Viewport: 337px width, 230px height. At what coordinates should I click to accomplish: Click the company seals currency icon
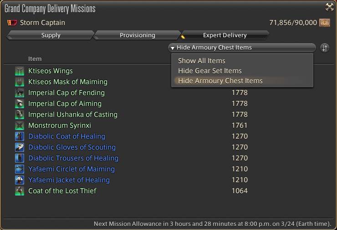[x=325, y=23]
